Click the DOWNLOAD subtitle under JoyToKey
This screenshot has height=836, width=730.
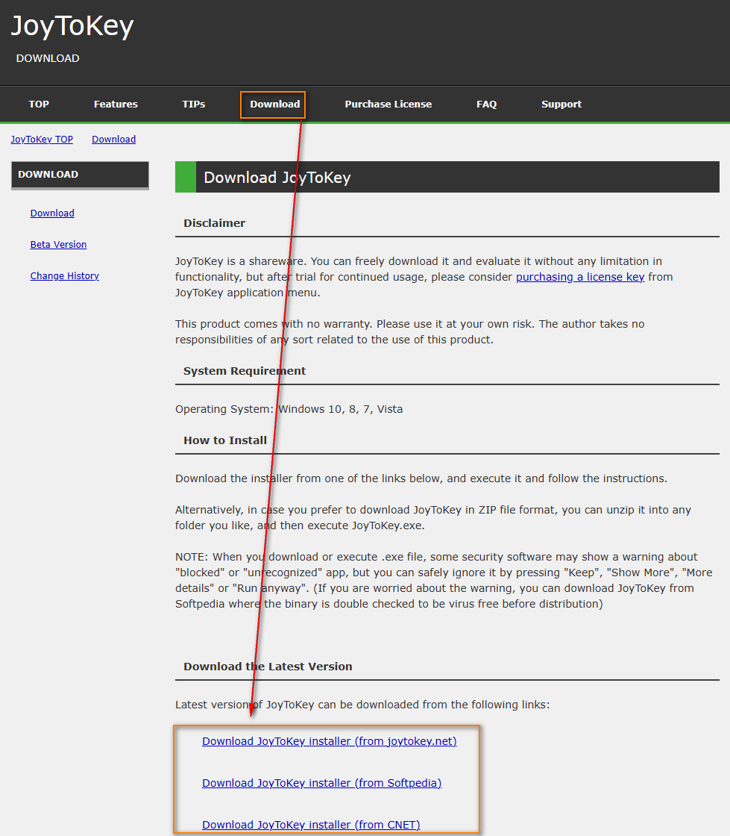click(x=48, y=58)
